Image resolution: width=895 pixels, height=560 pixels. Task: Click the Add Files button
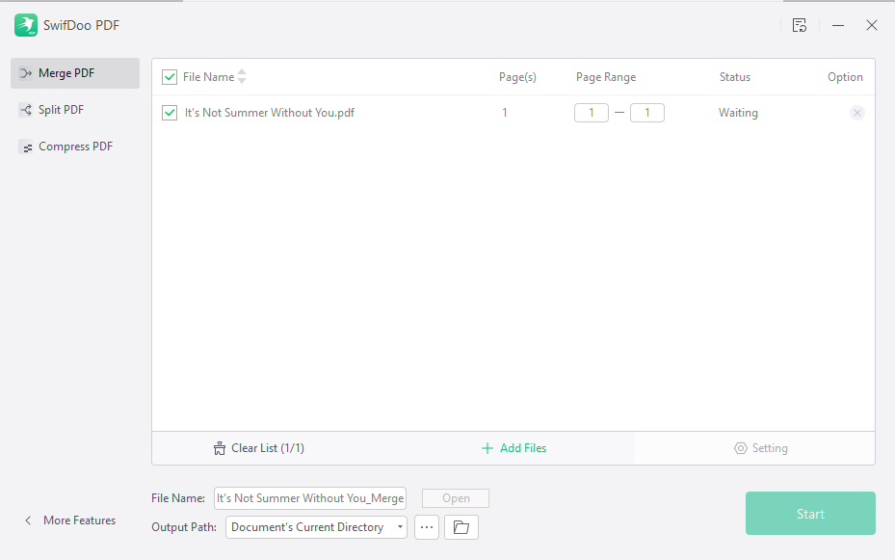[x=513, y=448]
